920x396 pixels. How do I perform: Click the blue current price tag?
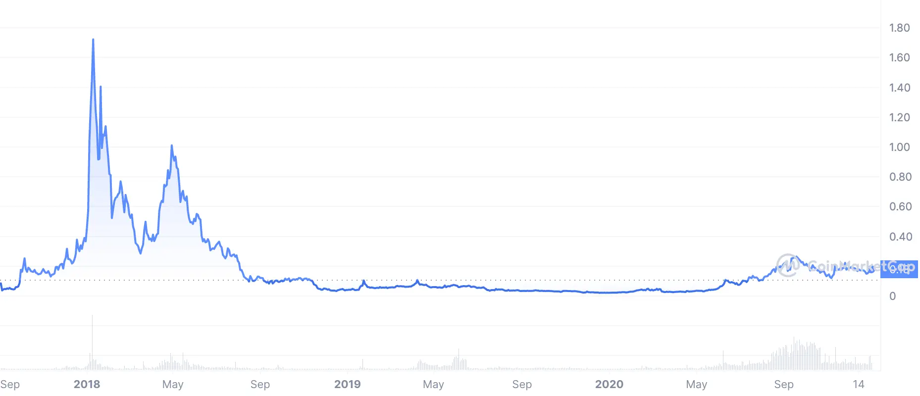tap(899, 269)
